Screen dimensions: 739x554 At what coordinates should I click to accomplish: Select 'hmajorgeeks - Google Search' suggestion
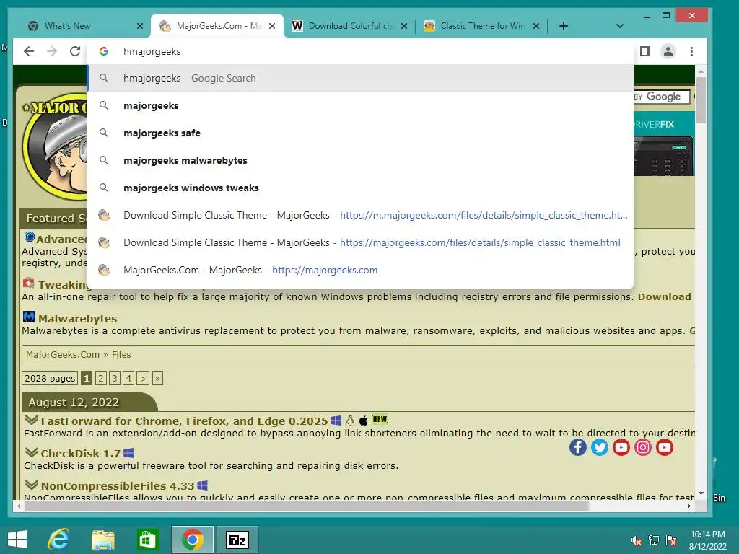tap(360, 78)
